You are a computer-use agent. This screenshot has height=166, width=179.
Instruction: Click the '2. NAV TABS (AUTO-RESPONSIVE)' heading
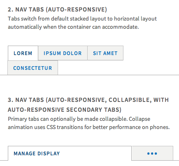57,9
